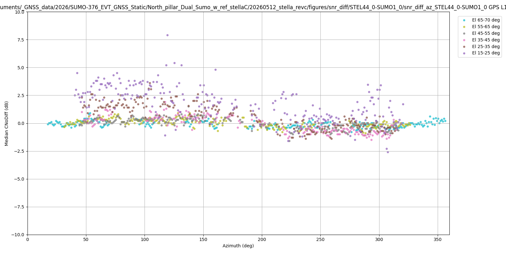
Task: Click the purple marker for El 15-25 deg
Action: pos(464,53)
